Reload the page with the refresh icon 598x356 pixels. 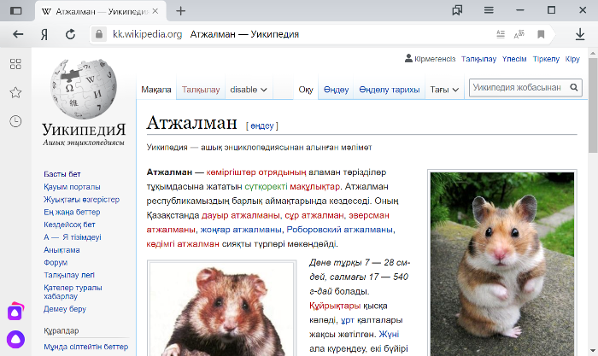(70, 34)
